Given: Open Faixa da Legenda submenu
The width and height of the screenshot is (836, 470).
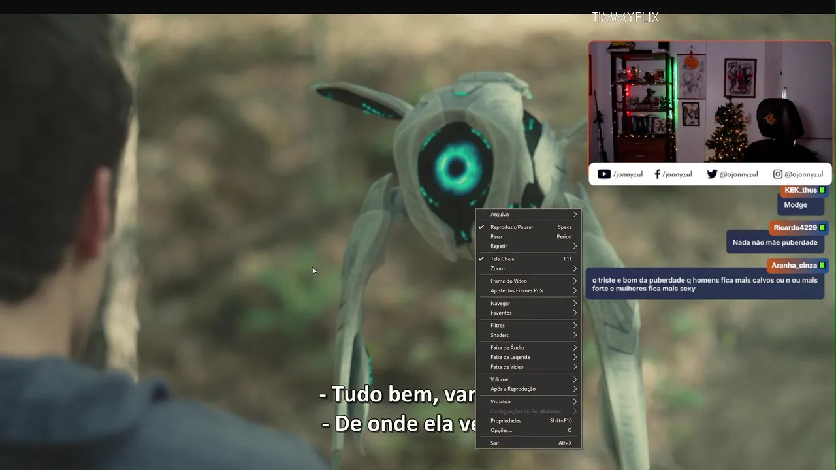Looking at the screenshot, I should 528,358.
